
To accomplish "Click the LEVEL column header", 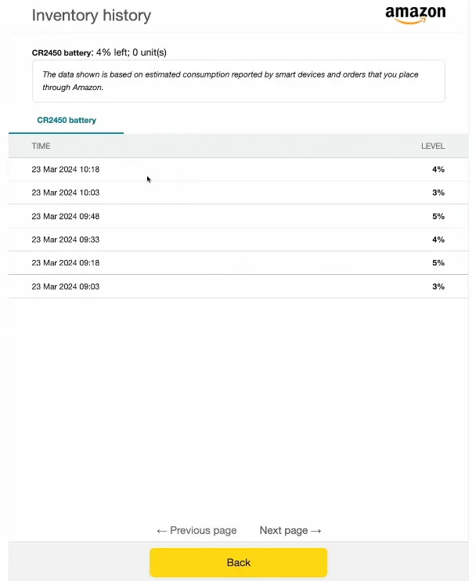I will click(x=432, y=146).
